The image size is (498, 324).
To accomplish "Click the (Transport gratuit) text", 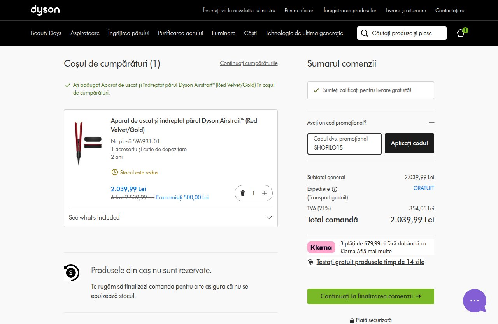I will (x=328, y=197).
